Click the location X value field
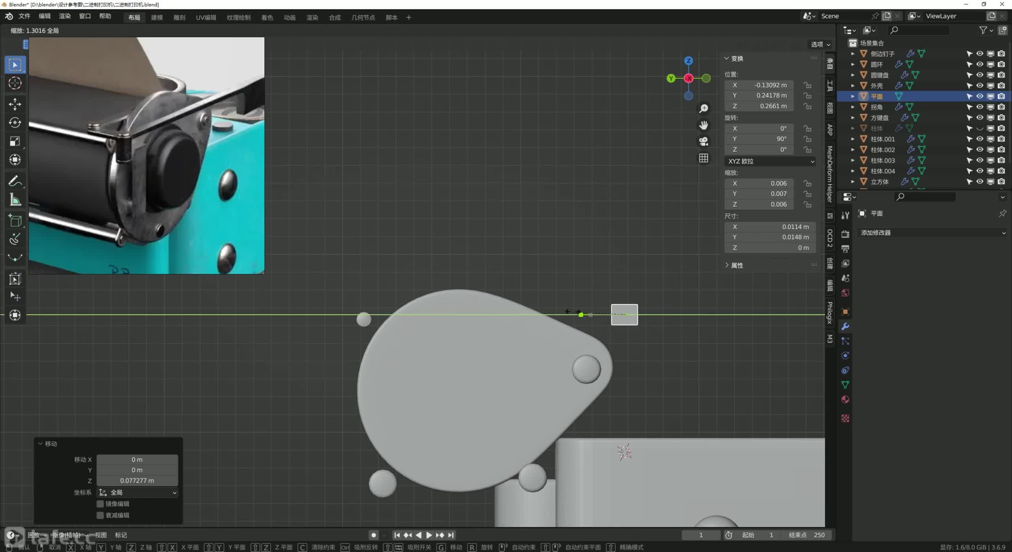The height and width of the screenshot is (552, 1012). (759, 85)
